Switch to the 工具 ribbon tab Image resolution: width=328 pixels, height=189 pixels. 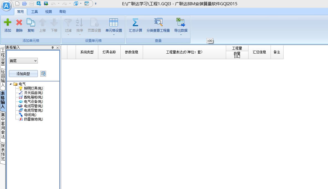pyautogui.click(x=35, y=12)
